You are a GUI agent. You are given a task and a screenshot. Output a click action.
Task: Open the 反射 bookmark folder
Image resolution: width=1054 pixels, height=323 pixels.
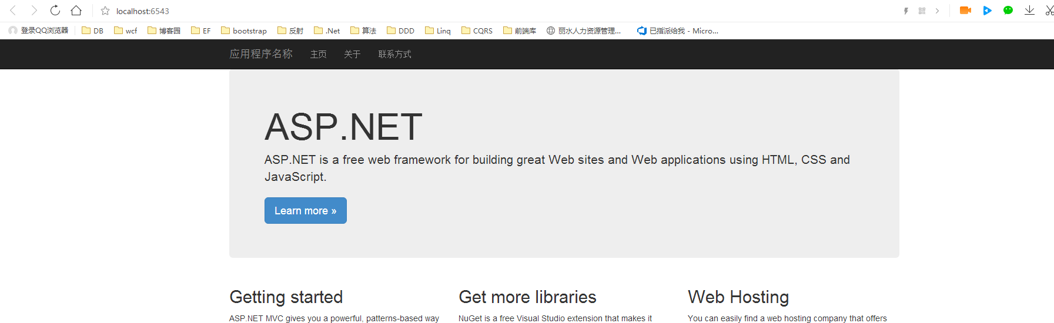[x=290, y=31]
